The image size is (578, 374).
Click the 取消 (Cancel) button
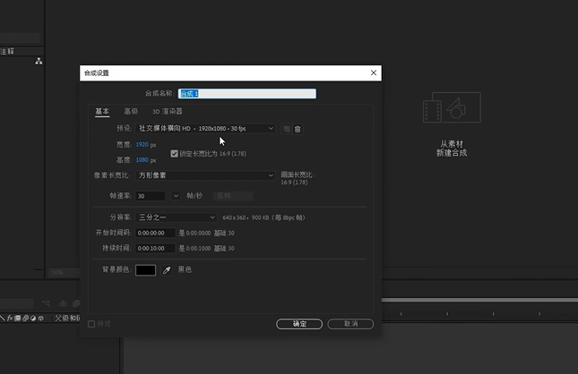(350, 324)
